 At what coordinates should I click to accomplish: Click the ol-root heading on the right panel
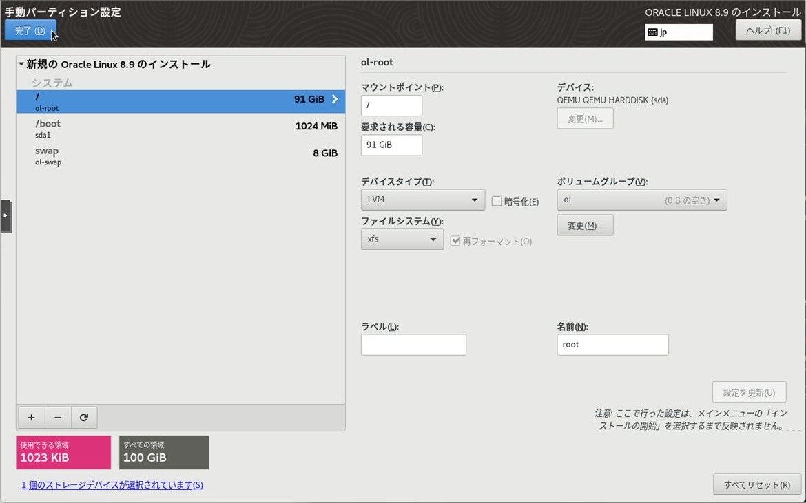377,62
